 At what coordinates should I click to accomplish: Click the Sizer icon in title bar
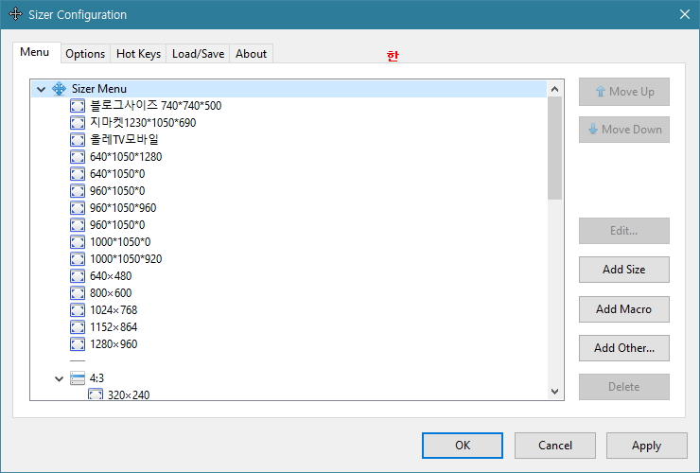point(15,14)
